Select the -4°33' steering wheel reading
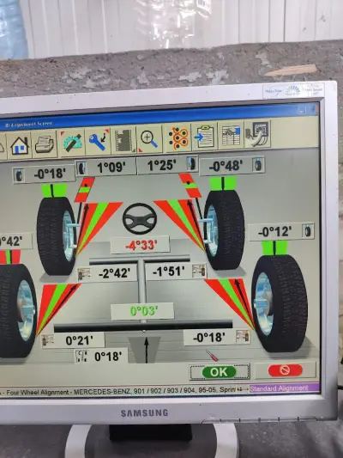Viewport: 343px width, 458px height. (x=141, y=245)
